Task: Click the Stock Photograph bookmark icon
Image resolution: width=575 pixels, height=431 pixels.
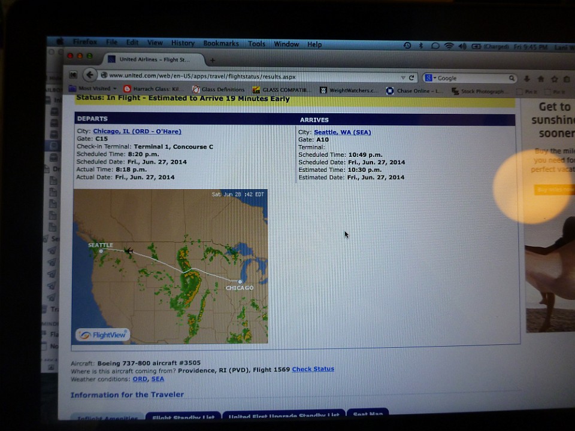Action: 455,91
